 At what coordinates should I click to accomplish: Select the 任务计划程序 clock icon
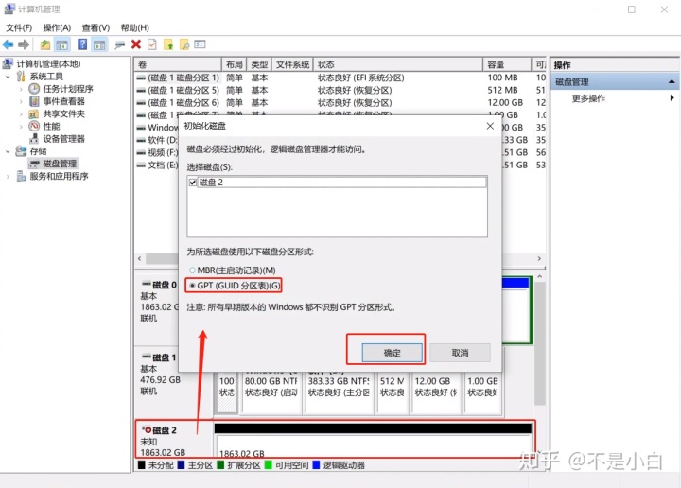[34, 89]
